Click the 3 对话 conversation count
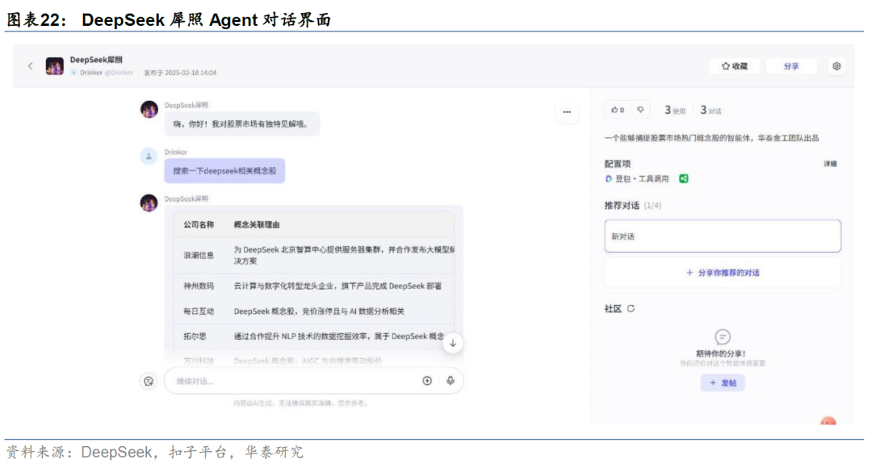Image resolution: width=872 pixels, height=468 pixels. click(x=711, y=111)
